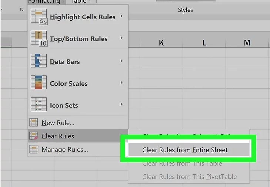The height and width of the screenshot is (187, 270).
Task: Select column L header
Action: pyautogui.click(x=204, y=43)
